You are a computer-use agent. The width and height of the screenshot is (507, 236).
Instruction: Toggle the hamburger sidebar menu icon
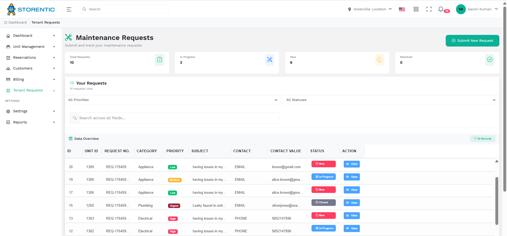69,9
